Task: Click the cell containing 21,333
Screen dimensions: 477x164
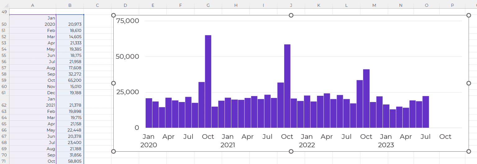Action: tap(70, 43)
